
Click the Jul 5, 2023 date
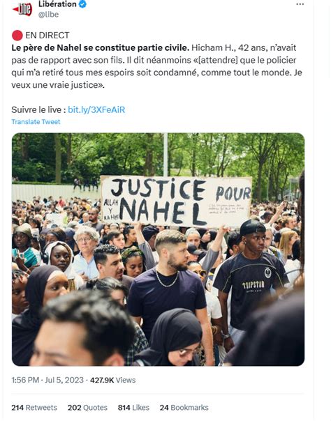64,380
